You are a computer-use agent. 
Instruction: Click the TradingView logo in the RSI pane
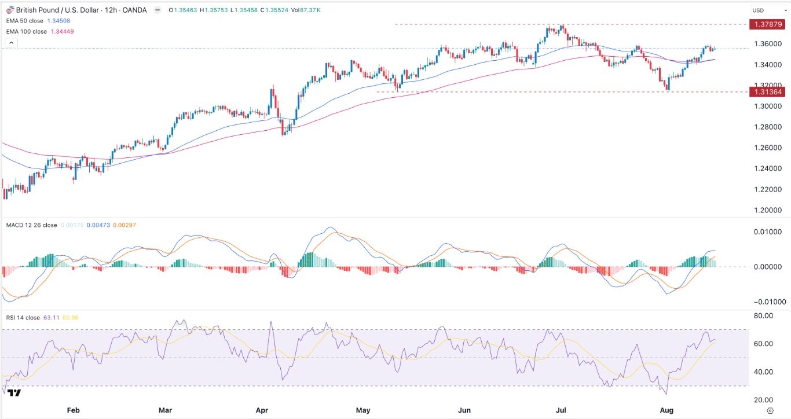[15, 393]
